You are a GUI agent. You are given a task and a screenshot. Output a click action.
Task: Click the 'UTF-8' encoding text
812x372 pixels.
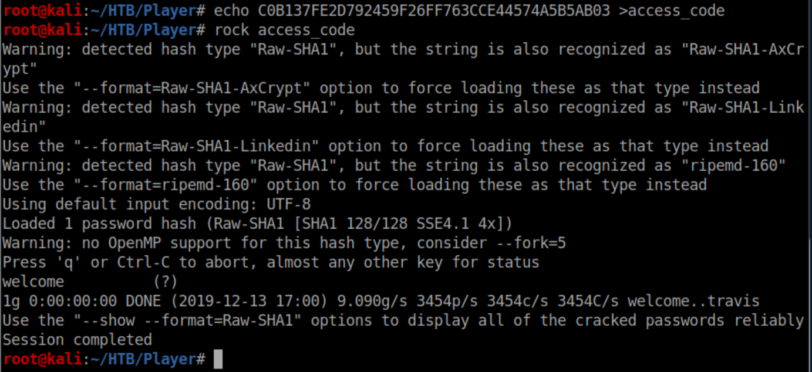click(288, 204)
